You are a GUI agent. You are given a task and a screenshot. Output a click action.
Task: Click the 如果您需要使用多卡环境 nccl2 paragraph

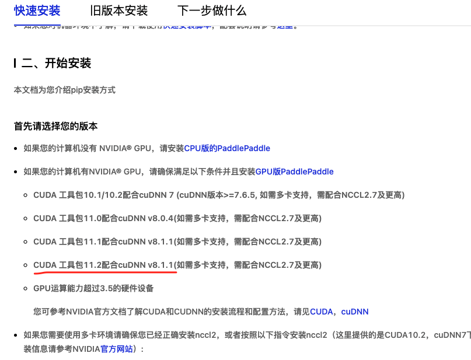tap(247, 342)
